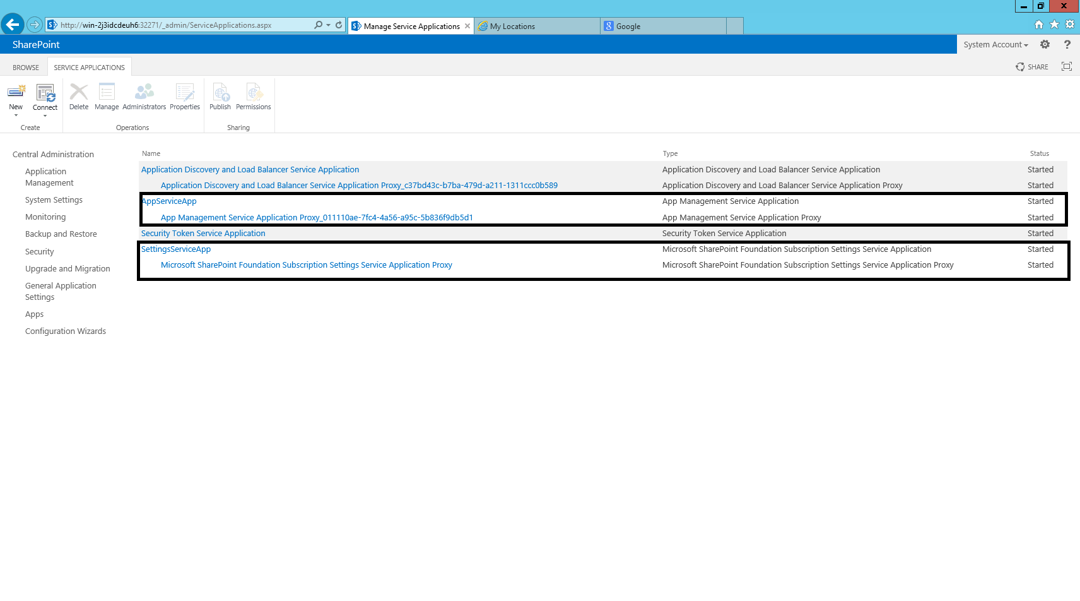Viewport: 1080px width, 601px height.
Task: Click the browser Forward arrow button
Action: coord(35,25)
